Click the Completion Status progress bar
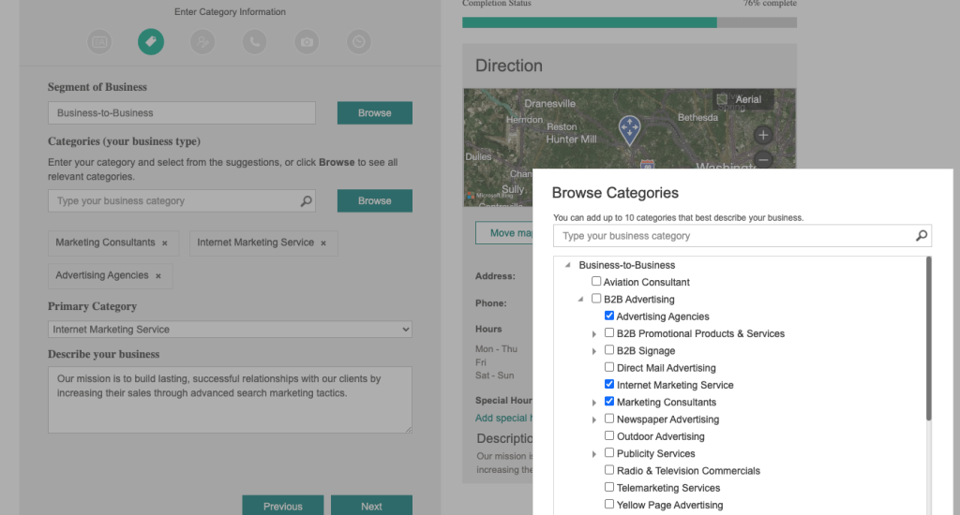This screenshot has height=515, width=960. click(629, 22)
